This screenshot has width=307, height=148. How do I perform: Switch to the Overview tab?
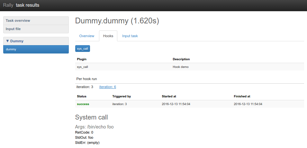[87, 36]
